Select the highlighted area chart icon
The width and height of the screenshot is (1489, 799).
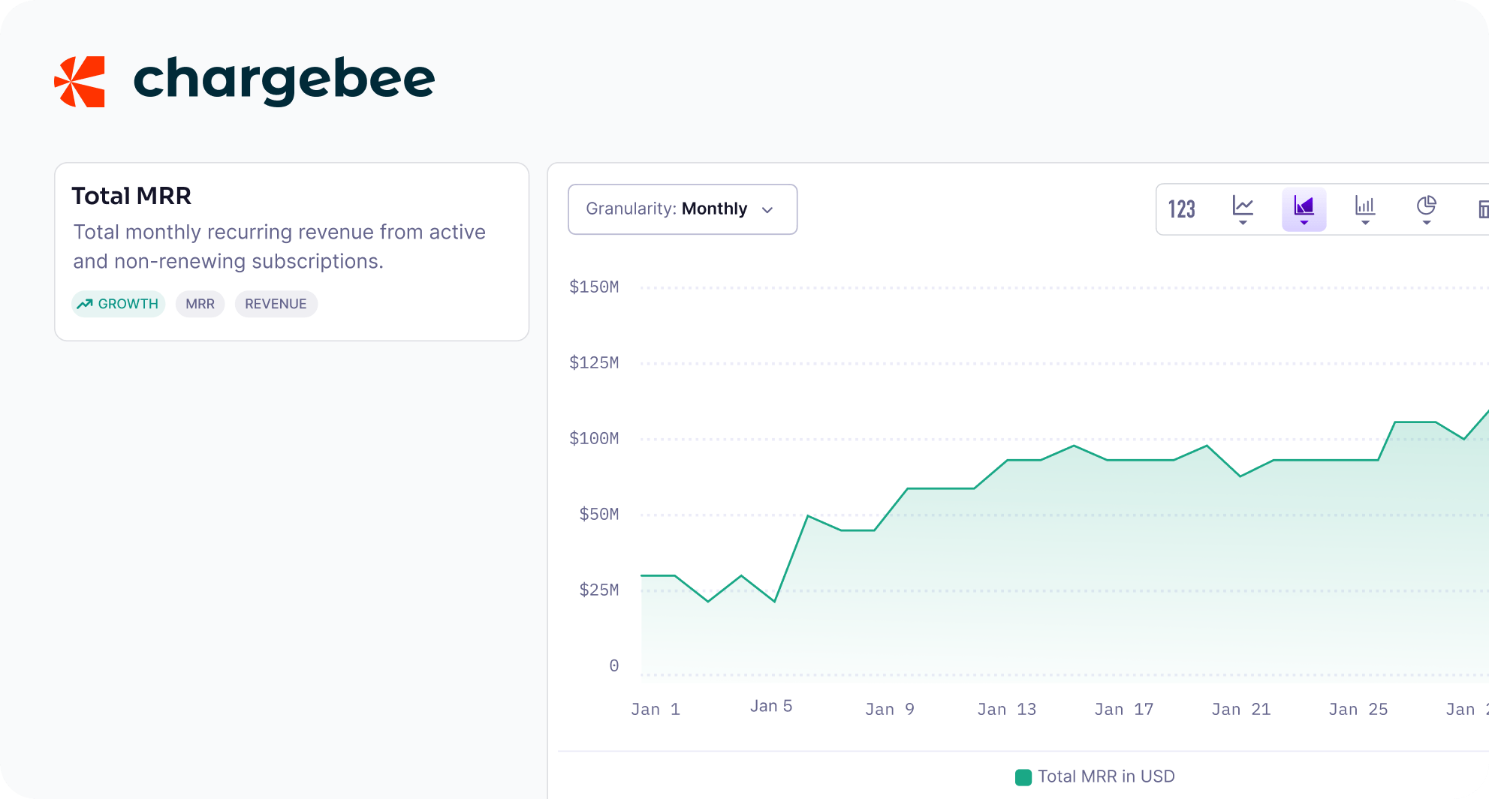[1304, 209]
